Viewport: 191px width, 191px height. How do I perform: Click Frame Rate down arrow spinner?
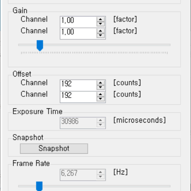click(x=100, y=177)
